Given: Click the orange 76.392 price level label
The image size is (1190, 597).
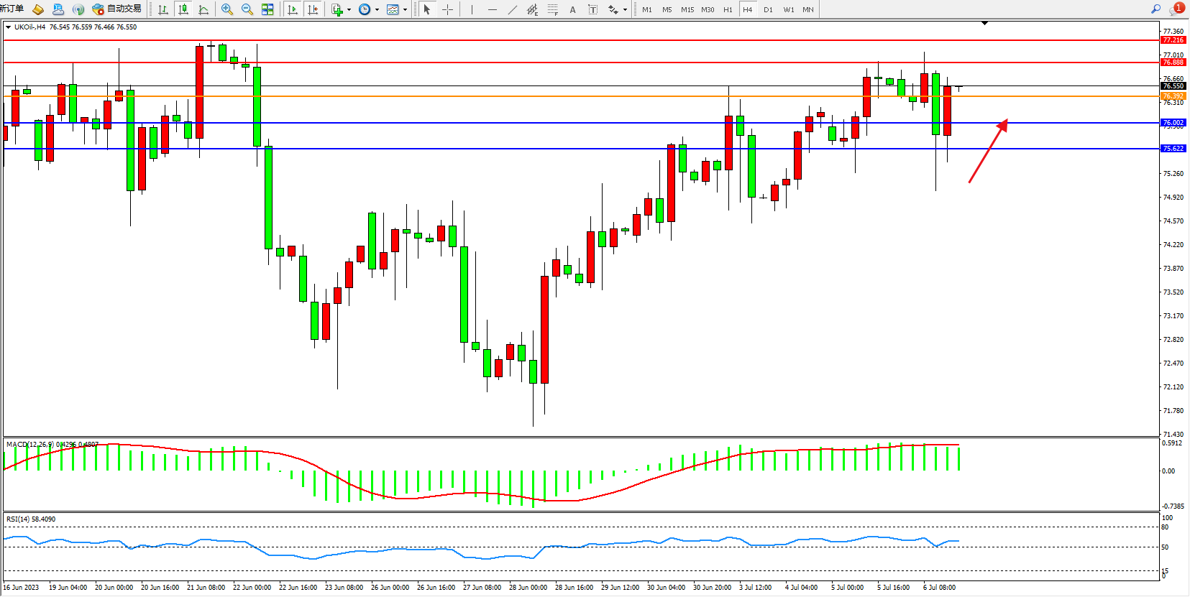Looking at the screenshot, I should tap(1173, 96).
